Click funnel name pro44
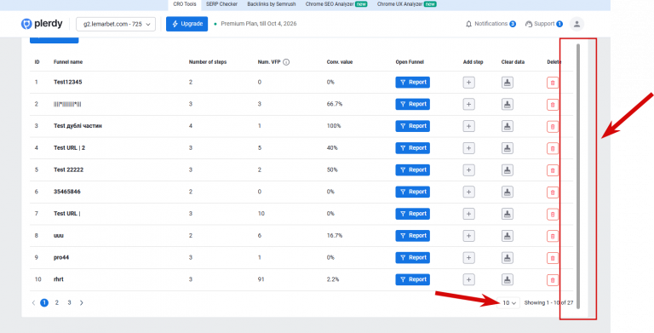 (61, 258)
